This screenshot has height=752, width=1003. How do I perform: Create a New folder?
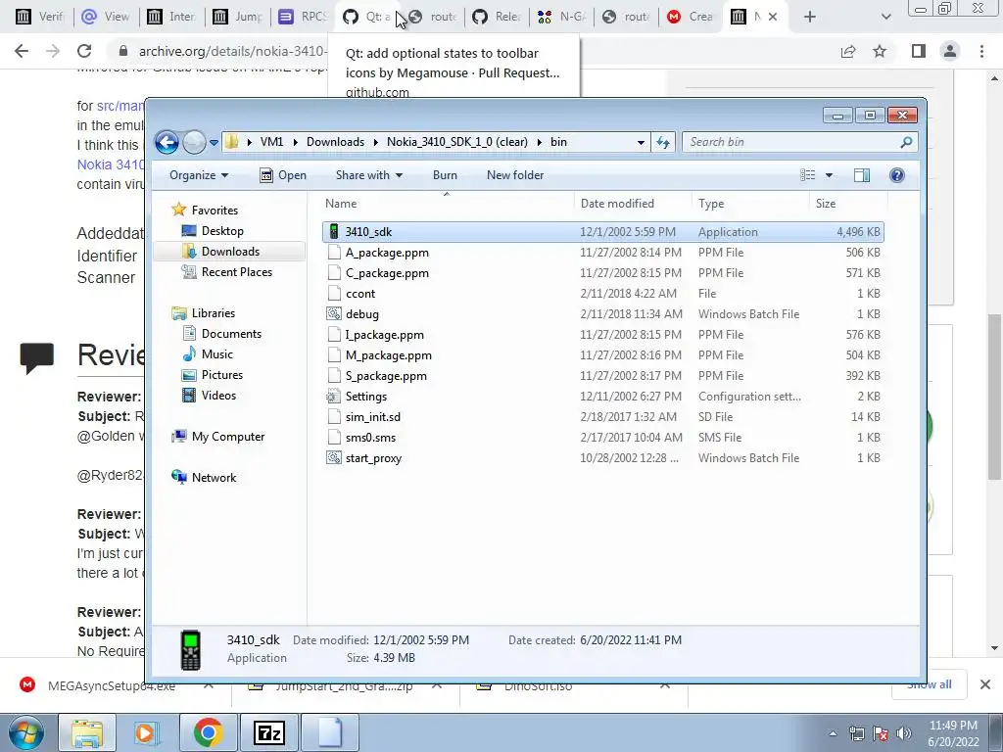(x=515, y=175)
